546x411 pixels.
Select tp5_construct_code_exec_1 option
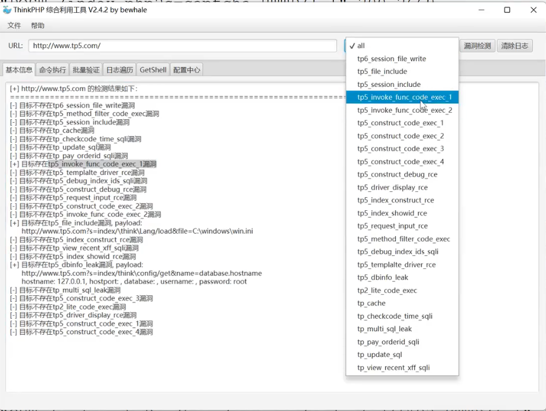(402, 123)
